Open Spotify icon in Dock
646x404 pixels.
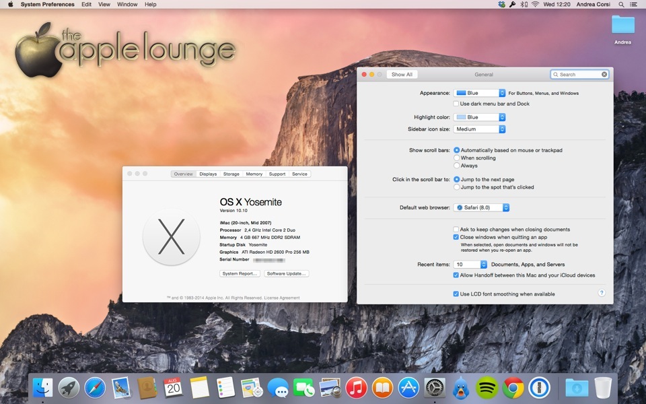click(487, 388)
